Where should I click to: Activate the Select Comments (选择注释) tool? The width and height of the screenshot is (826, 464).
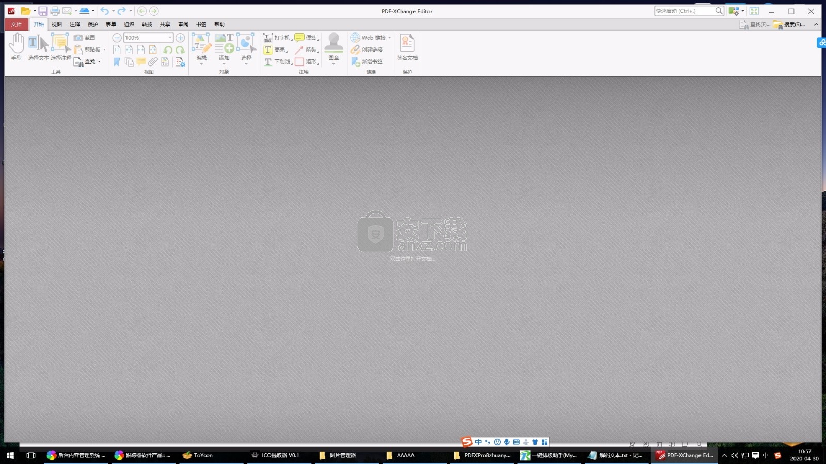(61, 47)
